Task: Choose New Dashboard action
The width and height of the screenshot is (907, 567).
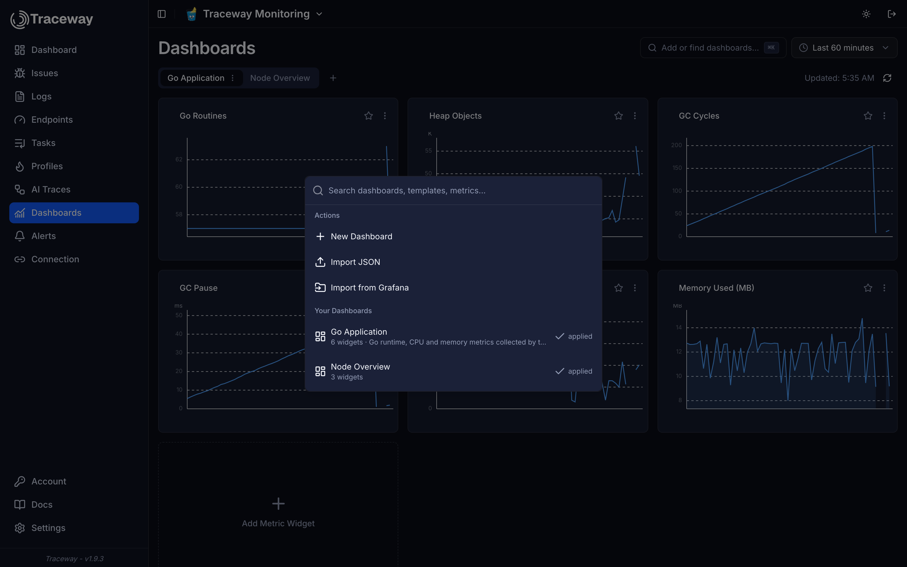Action: tap(454, 237)
